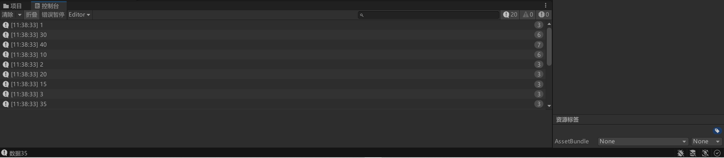Open the Editor dropdown in console toolbar

pyautogui.click(x=79, y=15)
